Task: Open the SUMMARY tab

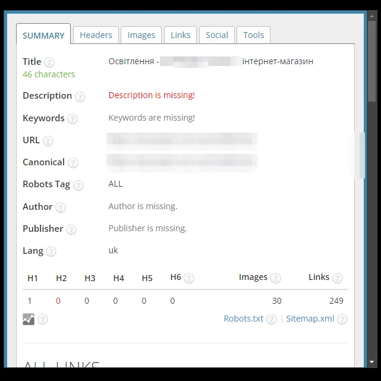Action: click(x=43, y=34)
